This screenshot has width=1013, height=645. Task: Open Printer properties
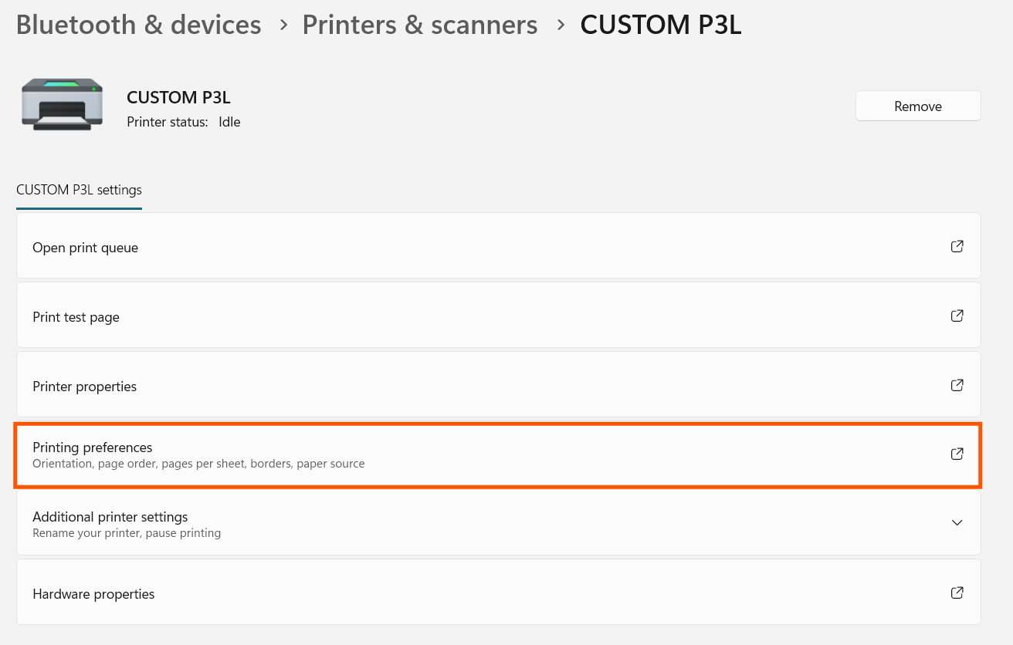85,387
